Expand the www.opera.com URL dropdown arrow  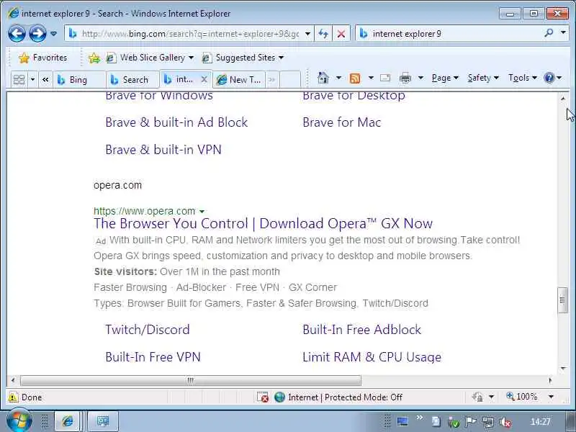click(202, 212)
